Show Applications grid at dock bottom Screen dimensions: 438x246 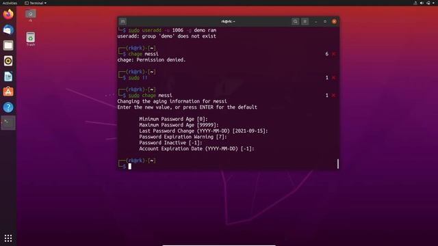[8, 238]
